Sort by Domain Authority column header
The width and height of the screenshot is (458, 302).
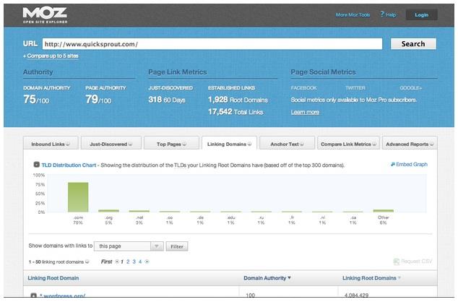[267, 278]
